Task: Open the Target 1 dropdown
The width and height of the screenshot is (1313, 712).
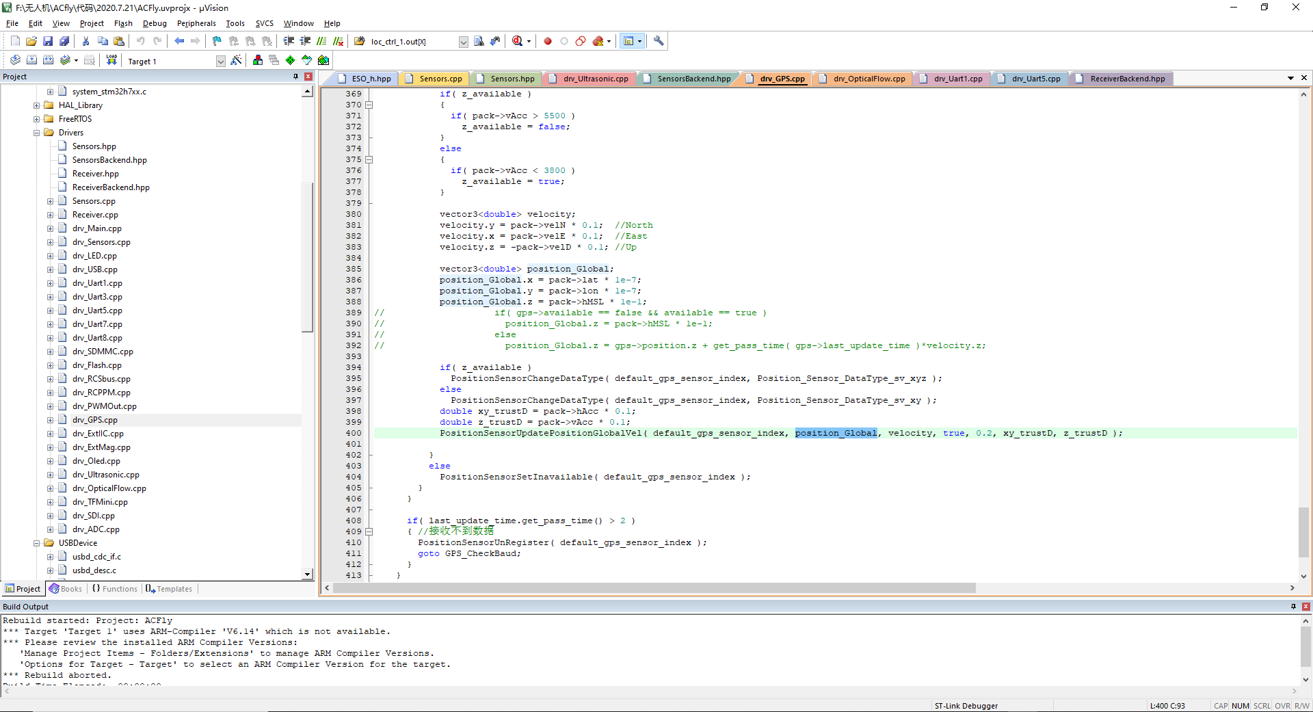Action: pyautogui.click(x=220, y=62)
